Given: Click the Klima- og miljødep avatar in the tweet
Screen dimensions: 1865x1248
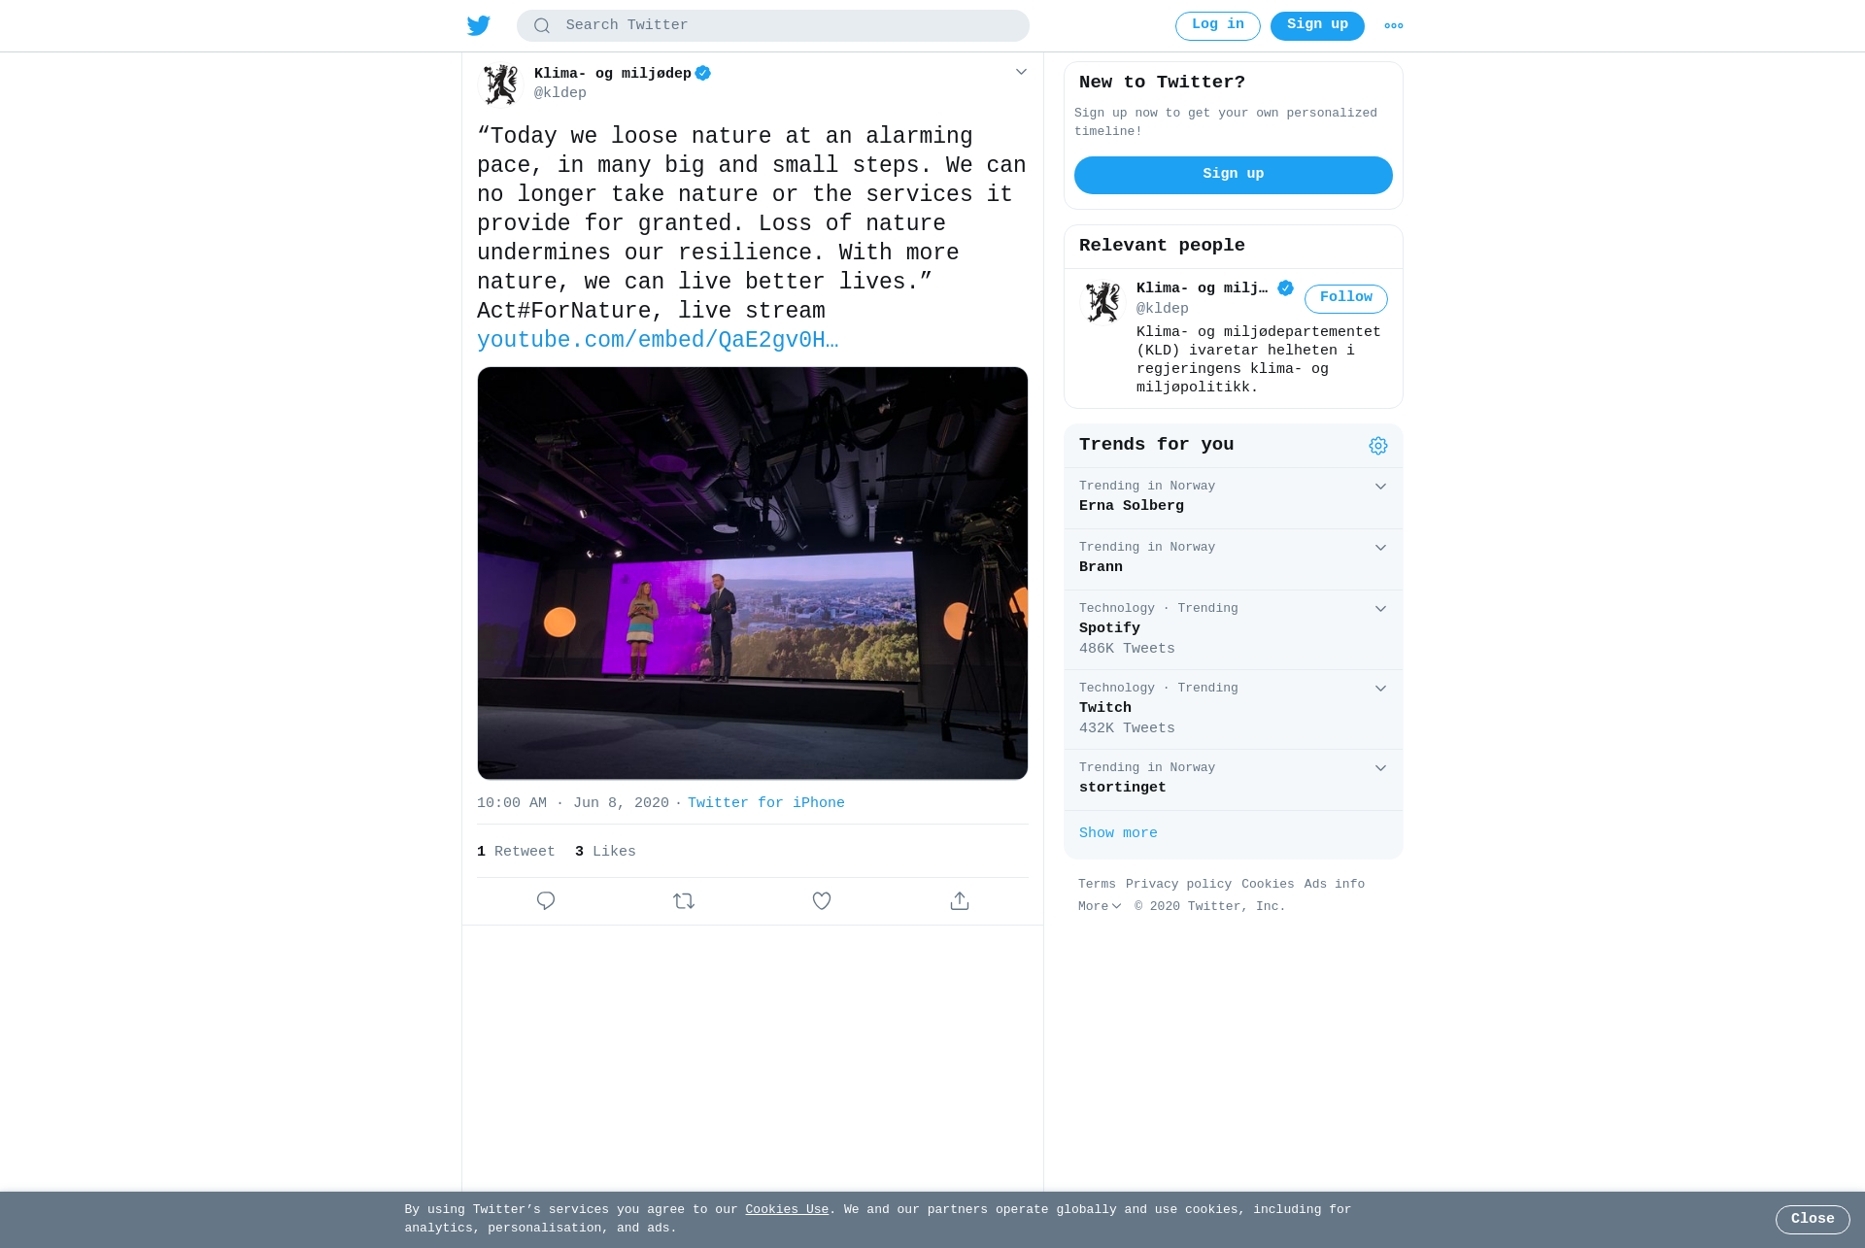Looking at the screenshot, I should [501, 84].
